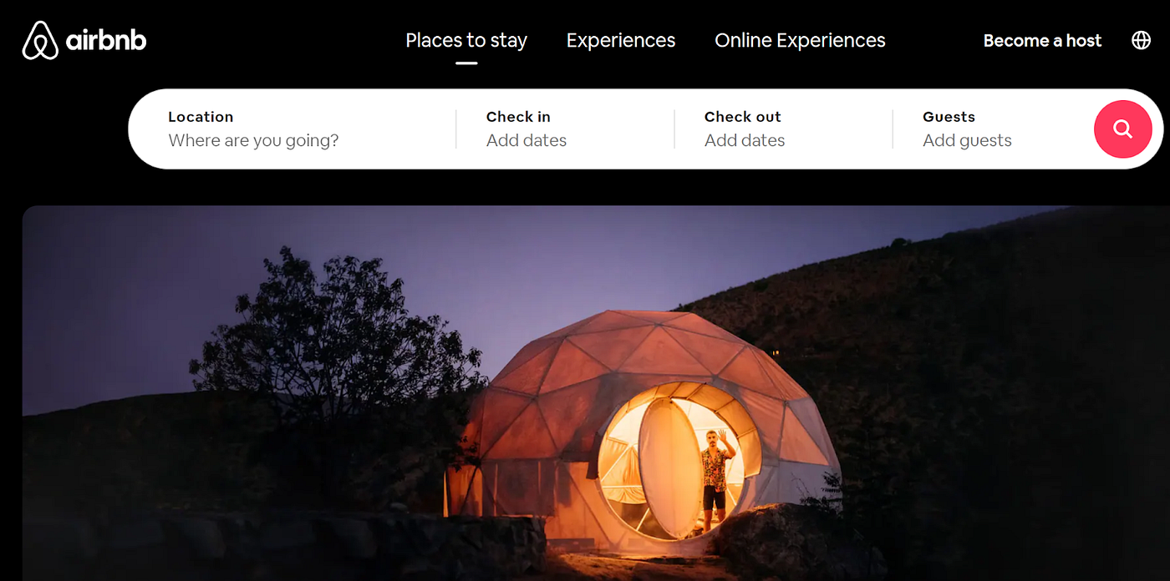Open the Experiences tab
1170x581 pixels.
621,40
